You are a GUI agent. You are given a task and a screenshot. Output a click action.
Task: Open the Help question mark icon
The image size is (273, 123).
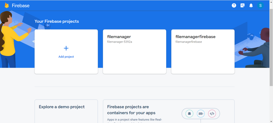tap(234, 6)
